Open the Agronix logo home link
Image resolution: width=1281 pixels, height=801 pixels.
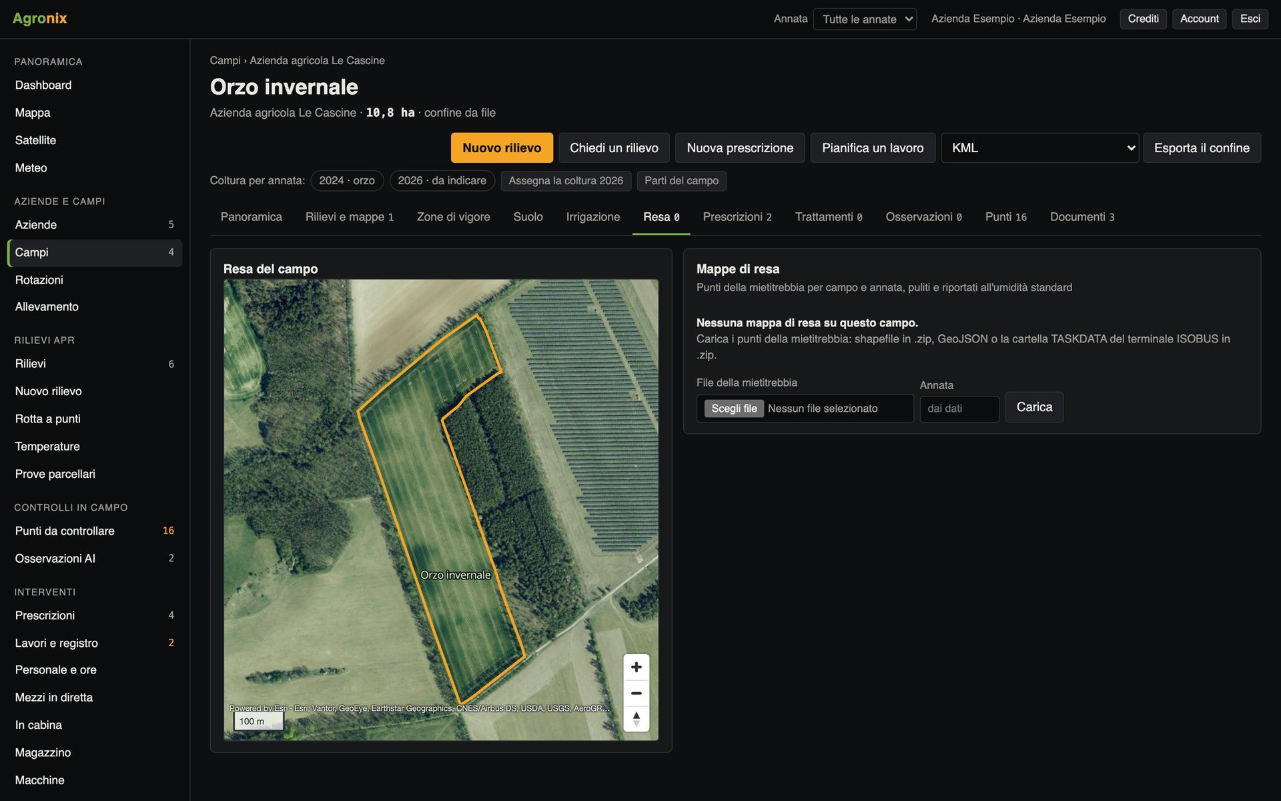click(x=40, y=19)
